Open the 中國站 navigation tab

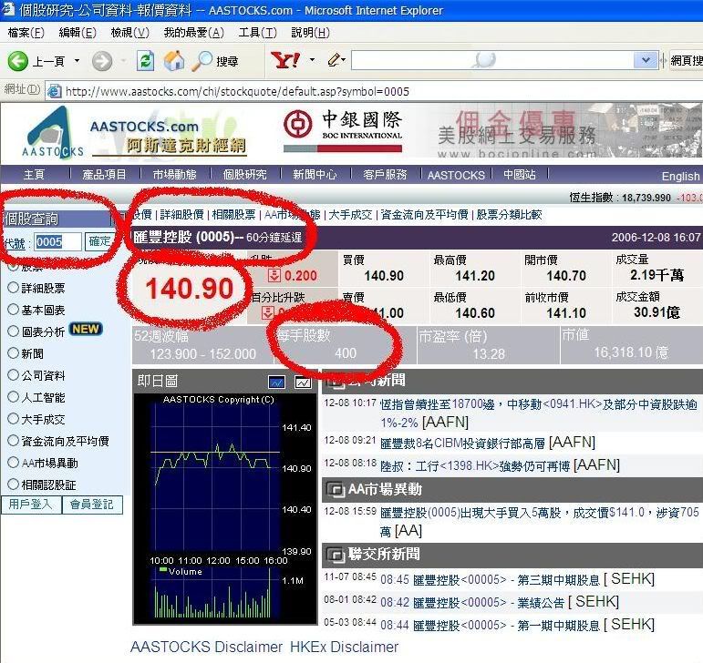click(x=520, y=174)
